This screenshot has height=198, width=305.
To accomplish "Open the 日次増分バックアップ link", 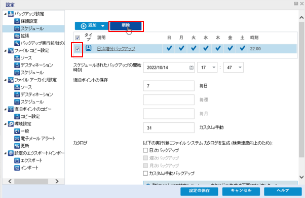I will click(x=116, y=49).
